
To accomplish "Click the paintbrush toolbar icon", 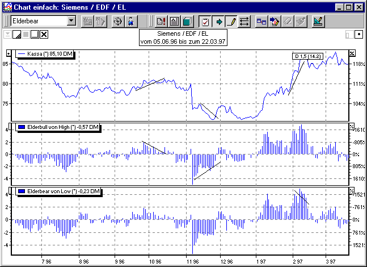I will click(301, 22).
